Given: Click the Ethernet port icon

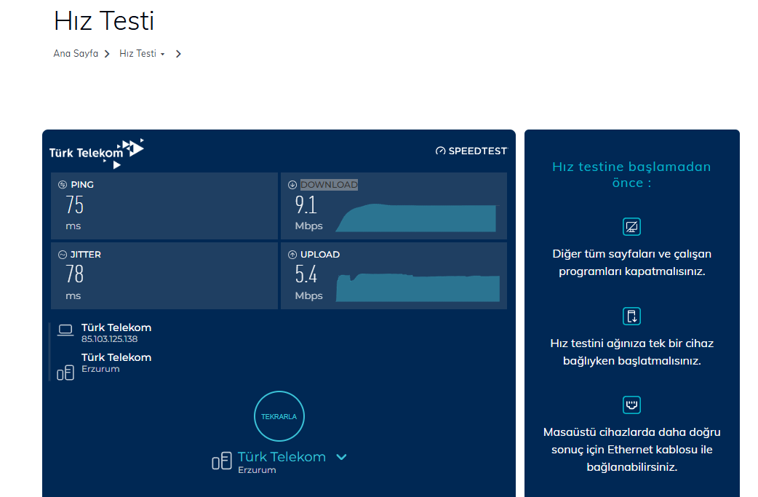Looking at the screenshot, I should click(x=632, y=405).
